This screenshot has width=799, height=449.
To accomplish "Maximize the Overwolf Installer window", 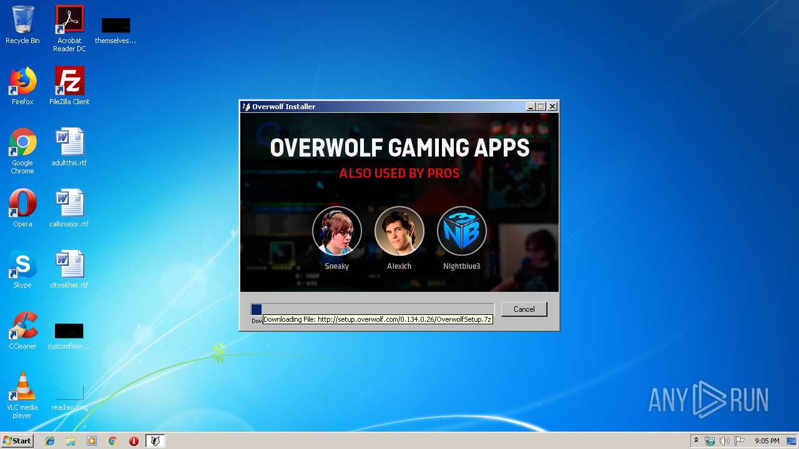I will tap(541, 107).
